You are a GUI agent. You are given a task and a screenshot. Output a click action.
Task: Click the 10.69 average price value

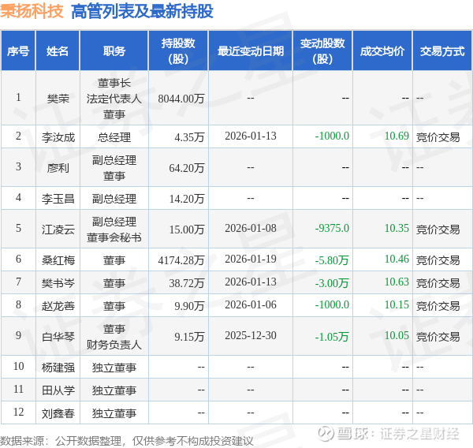[x=397, y=136]
